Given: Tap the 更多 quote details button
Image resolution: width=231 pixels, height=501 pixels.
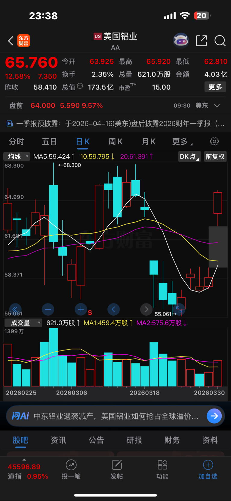Looking at the screenshot, I should click(215, 87).
